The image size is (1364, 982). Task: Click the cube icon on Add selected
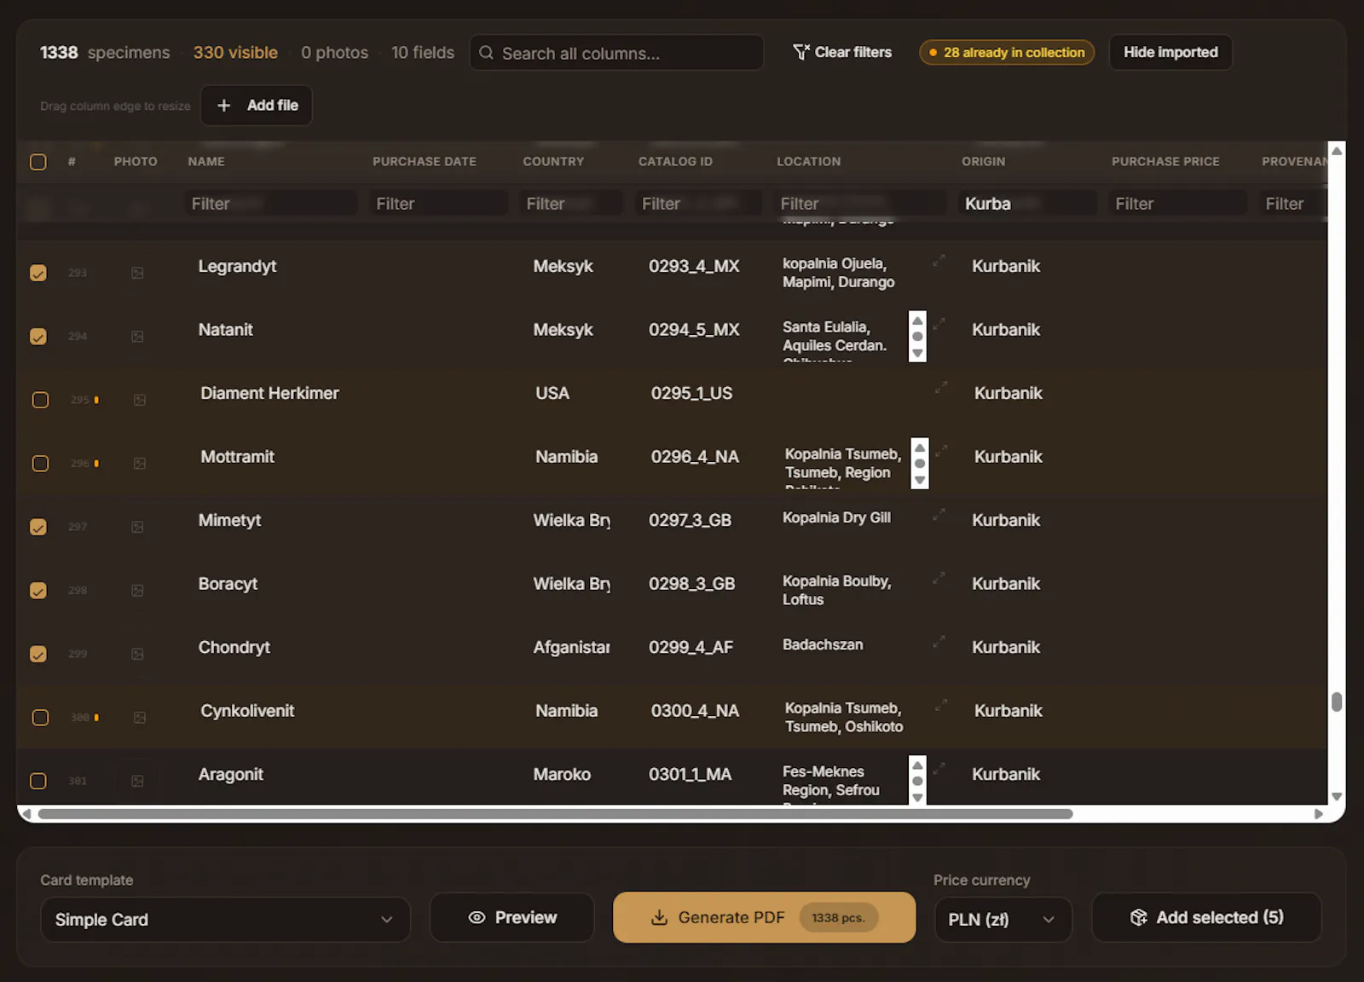coord(1139,917)
